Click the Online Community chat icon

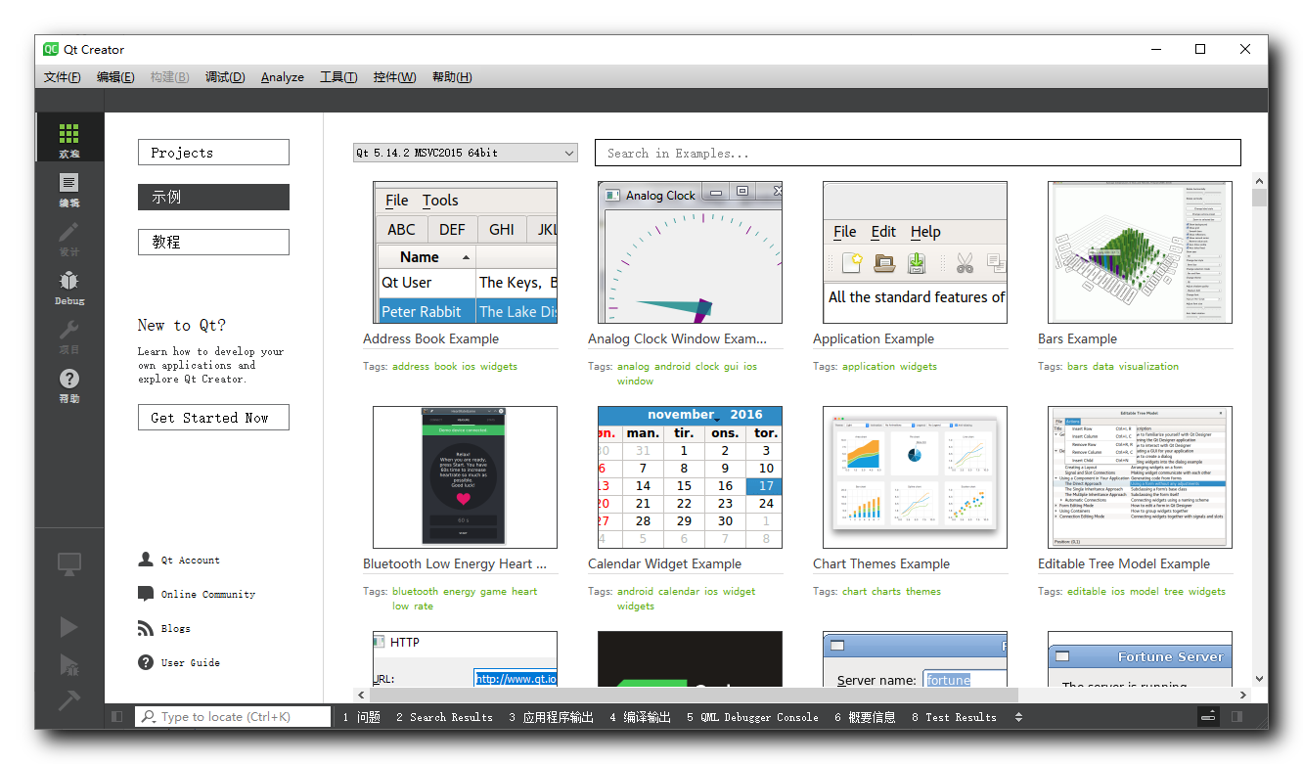coord(146,594)
